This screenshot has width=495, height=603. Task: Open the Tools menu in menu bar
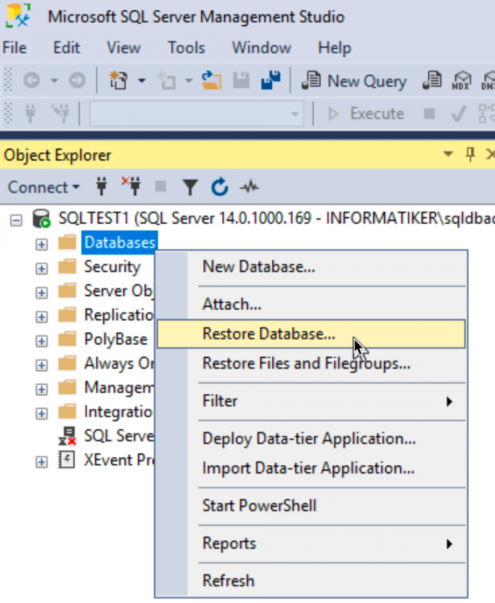pyautogui.click(x=186, y=48)
